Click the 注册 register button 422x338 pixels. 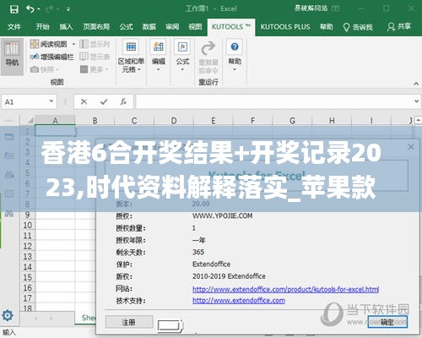(129, 322)
